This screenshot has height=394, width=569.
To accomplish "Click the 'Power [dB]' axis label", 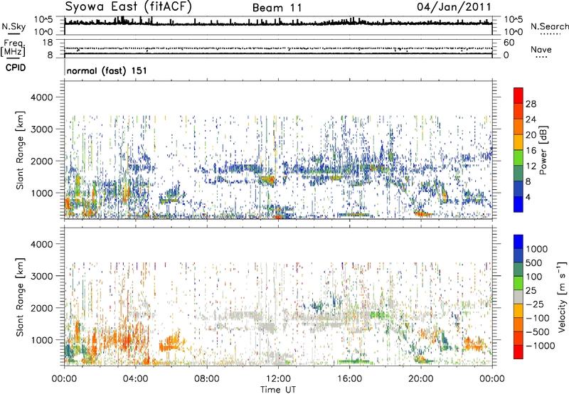I will coord(543,150).
